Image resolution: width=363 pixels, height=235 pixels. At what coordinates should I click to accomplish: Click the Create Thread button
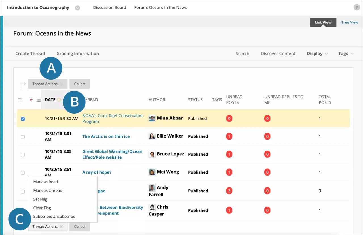pos(30,53)
